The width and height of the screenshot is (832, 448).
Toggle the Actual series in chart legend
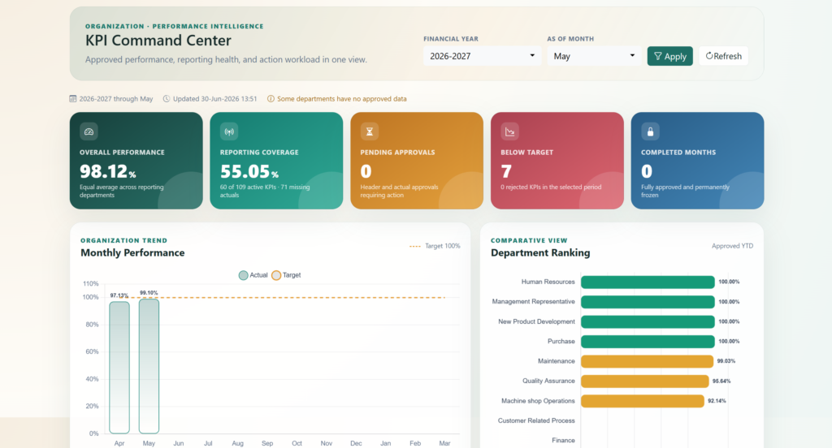click(x=253, y=275)
